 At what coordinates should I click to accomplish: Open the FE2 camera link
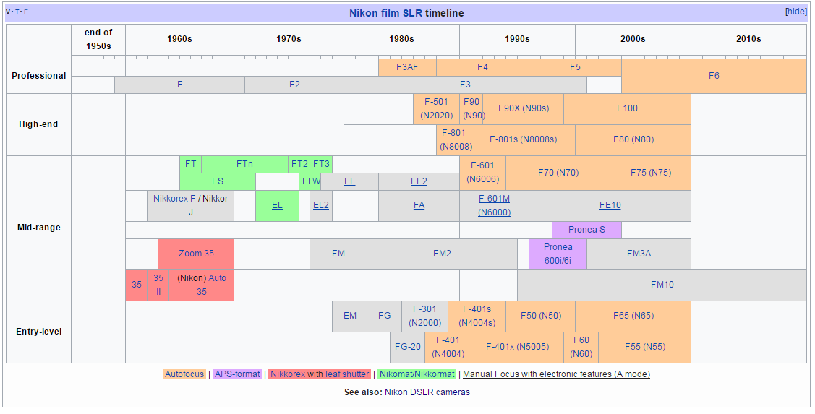point(419,181)
